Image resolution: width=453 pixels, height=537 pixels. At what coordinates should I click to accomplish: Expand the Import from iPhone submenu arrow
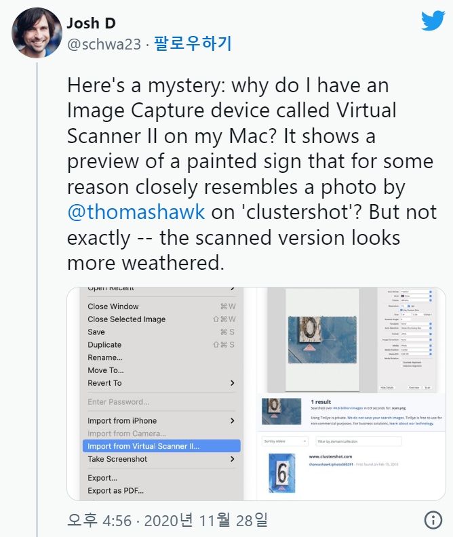click(x=232, y=421)
